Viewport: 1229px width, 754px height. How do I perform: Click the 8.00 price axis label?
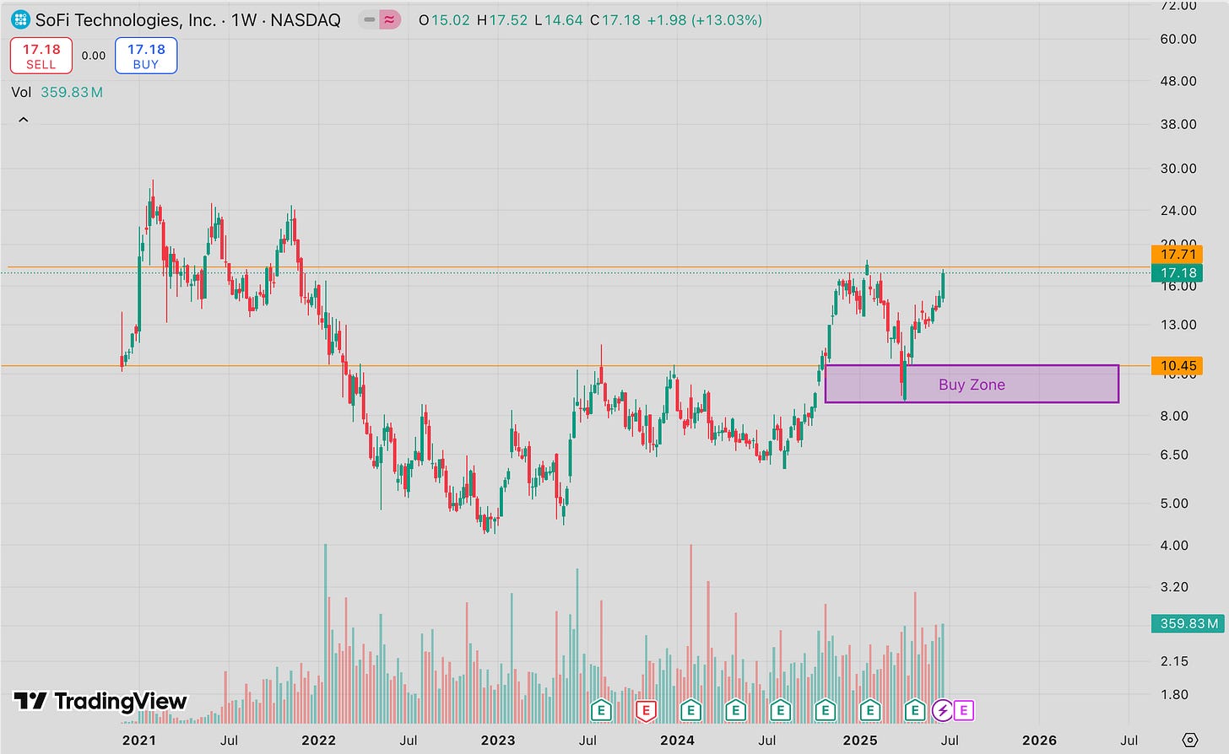coord(1174,416)
